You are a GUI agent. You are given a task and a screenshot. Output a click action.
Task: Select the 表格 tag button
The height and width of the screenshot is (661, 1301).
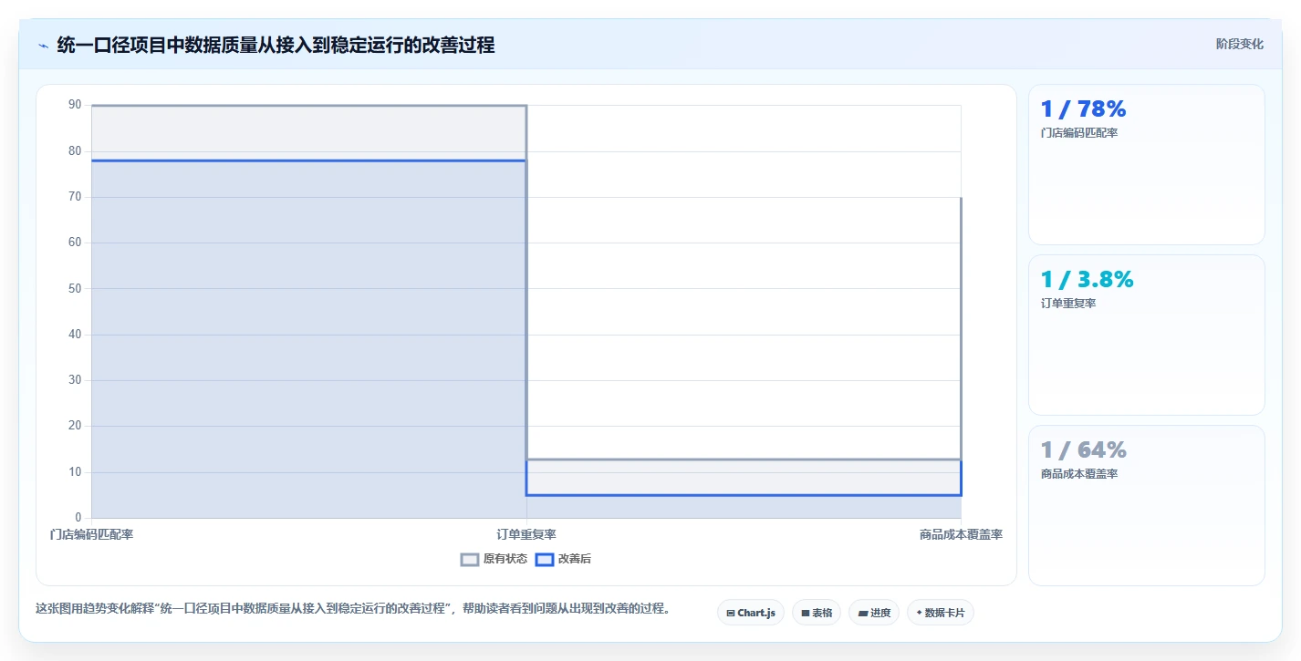817,613
